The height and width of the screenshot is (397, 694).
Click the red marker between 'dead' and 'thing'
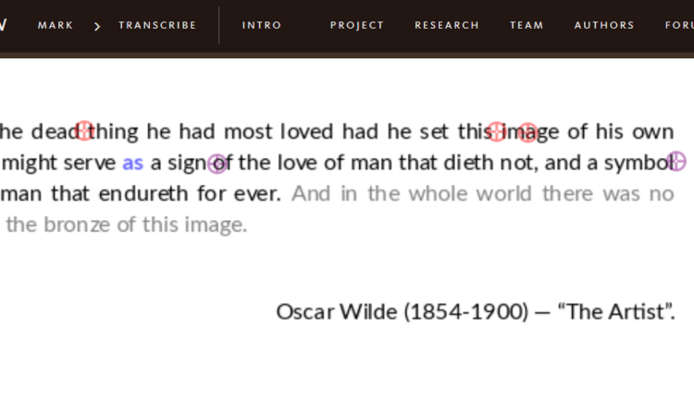[84, 130]
